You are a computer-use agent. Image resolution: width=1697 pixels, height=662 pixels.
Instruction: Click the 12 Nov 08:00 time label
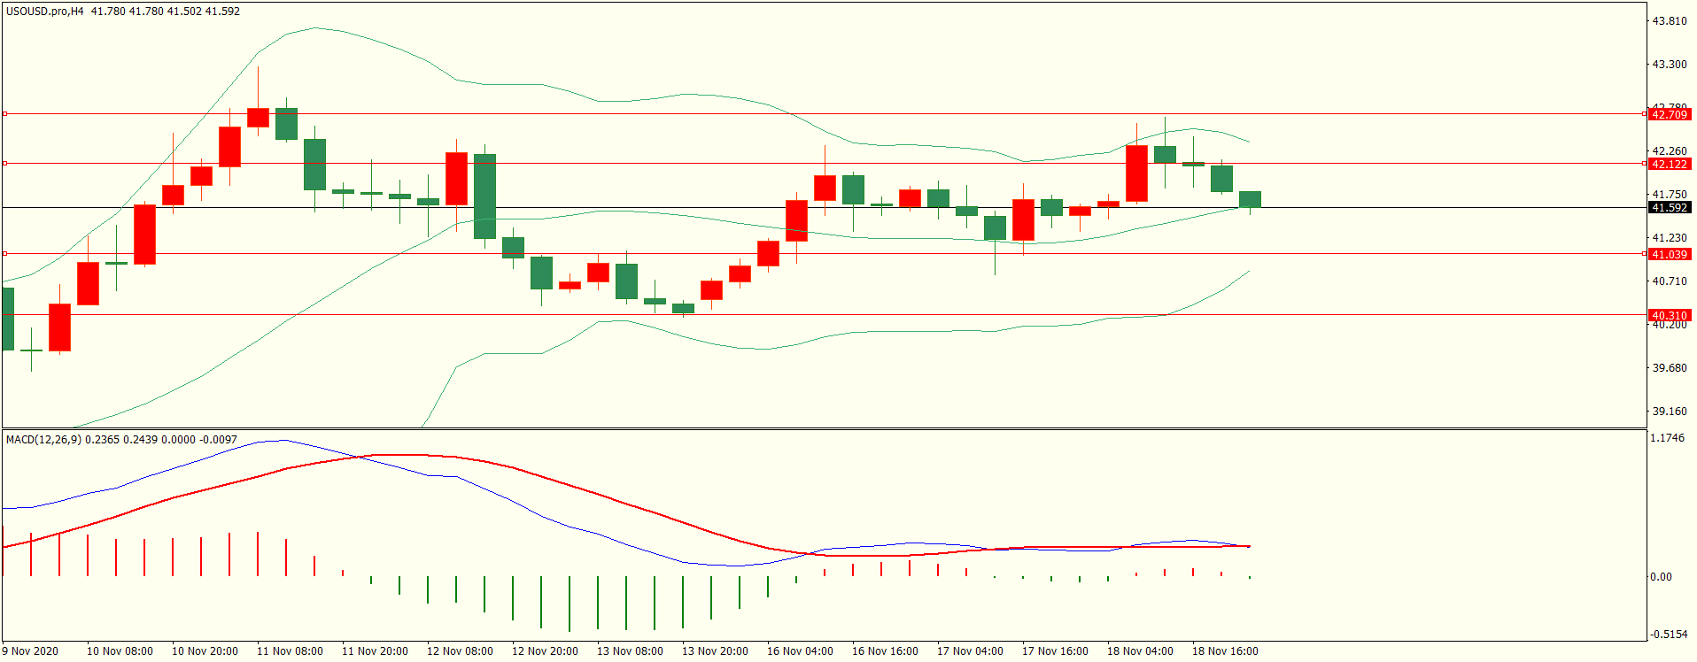click(x=460, y=651)
